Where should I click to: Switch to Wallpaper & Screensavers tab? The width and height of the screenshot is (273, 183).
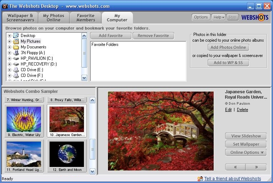[20, 18]
